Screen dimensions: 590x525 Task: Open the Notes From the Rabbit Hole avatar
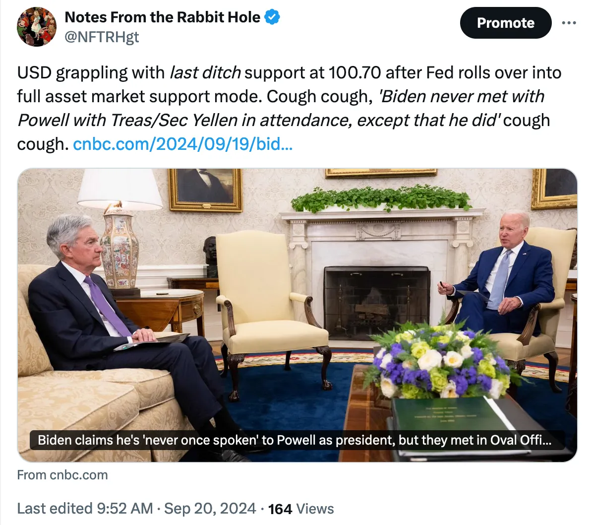pos(37,27)
